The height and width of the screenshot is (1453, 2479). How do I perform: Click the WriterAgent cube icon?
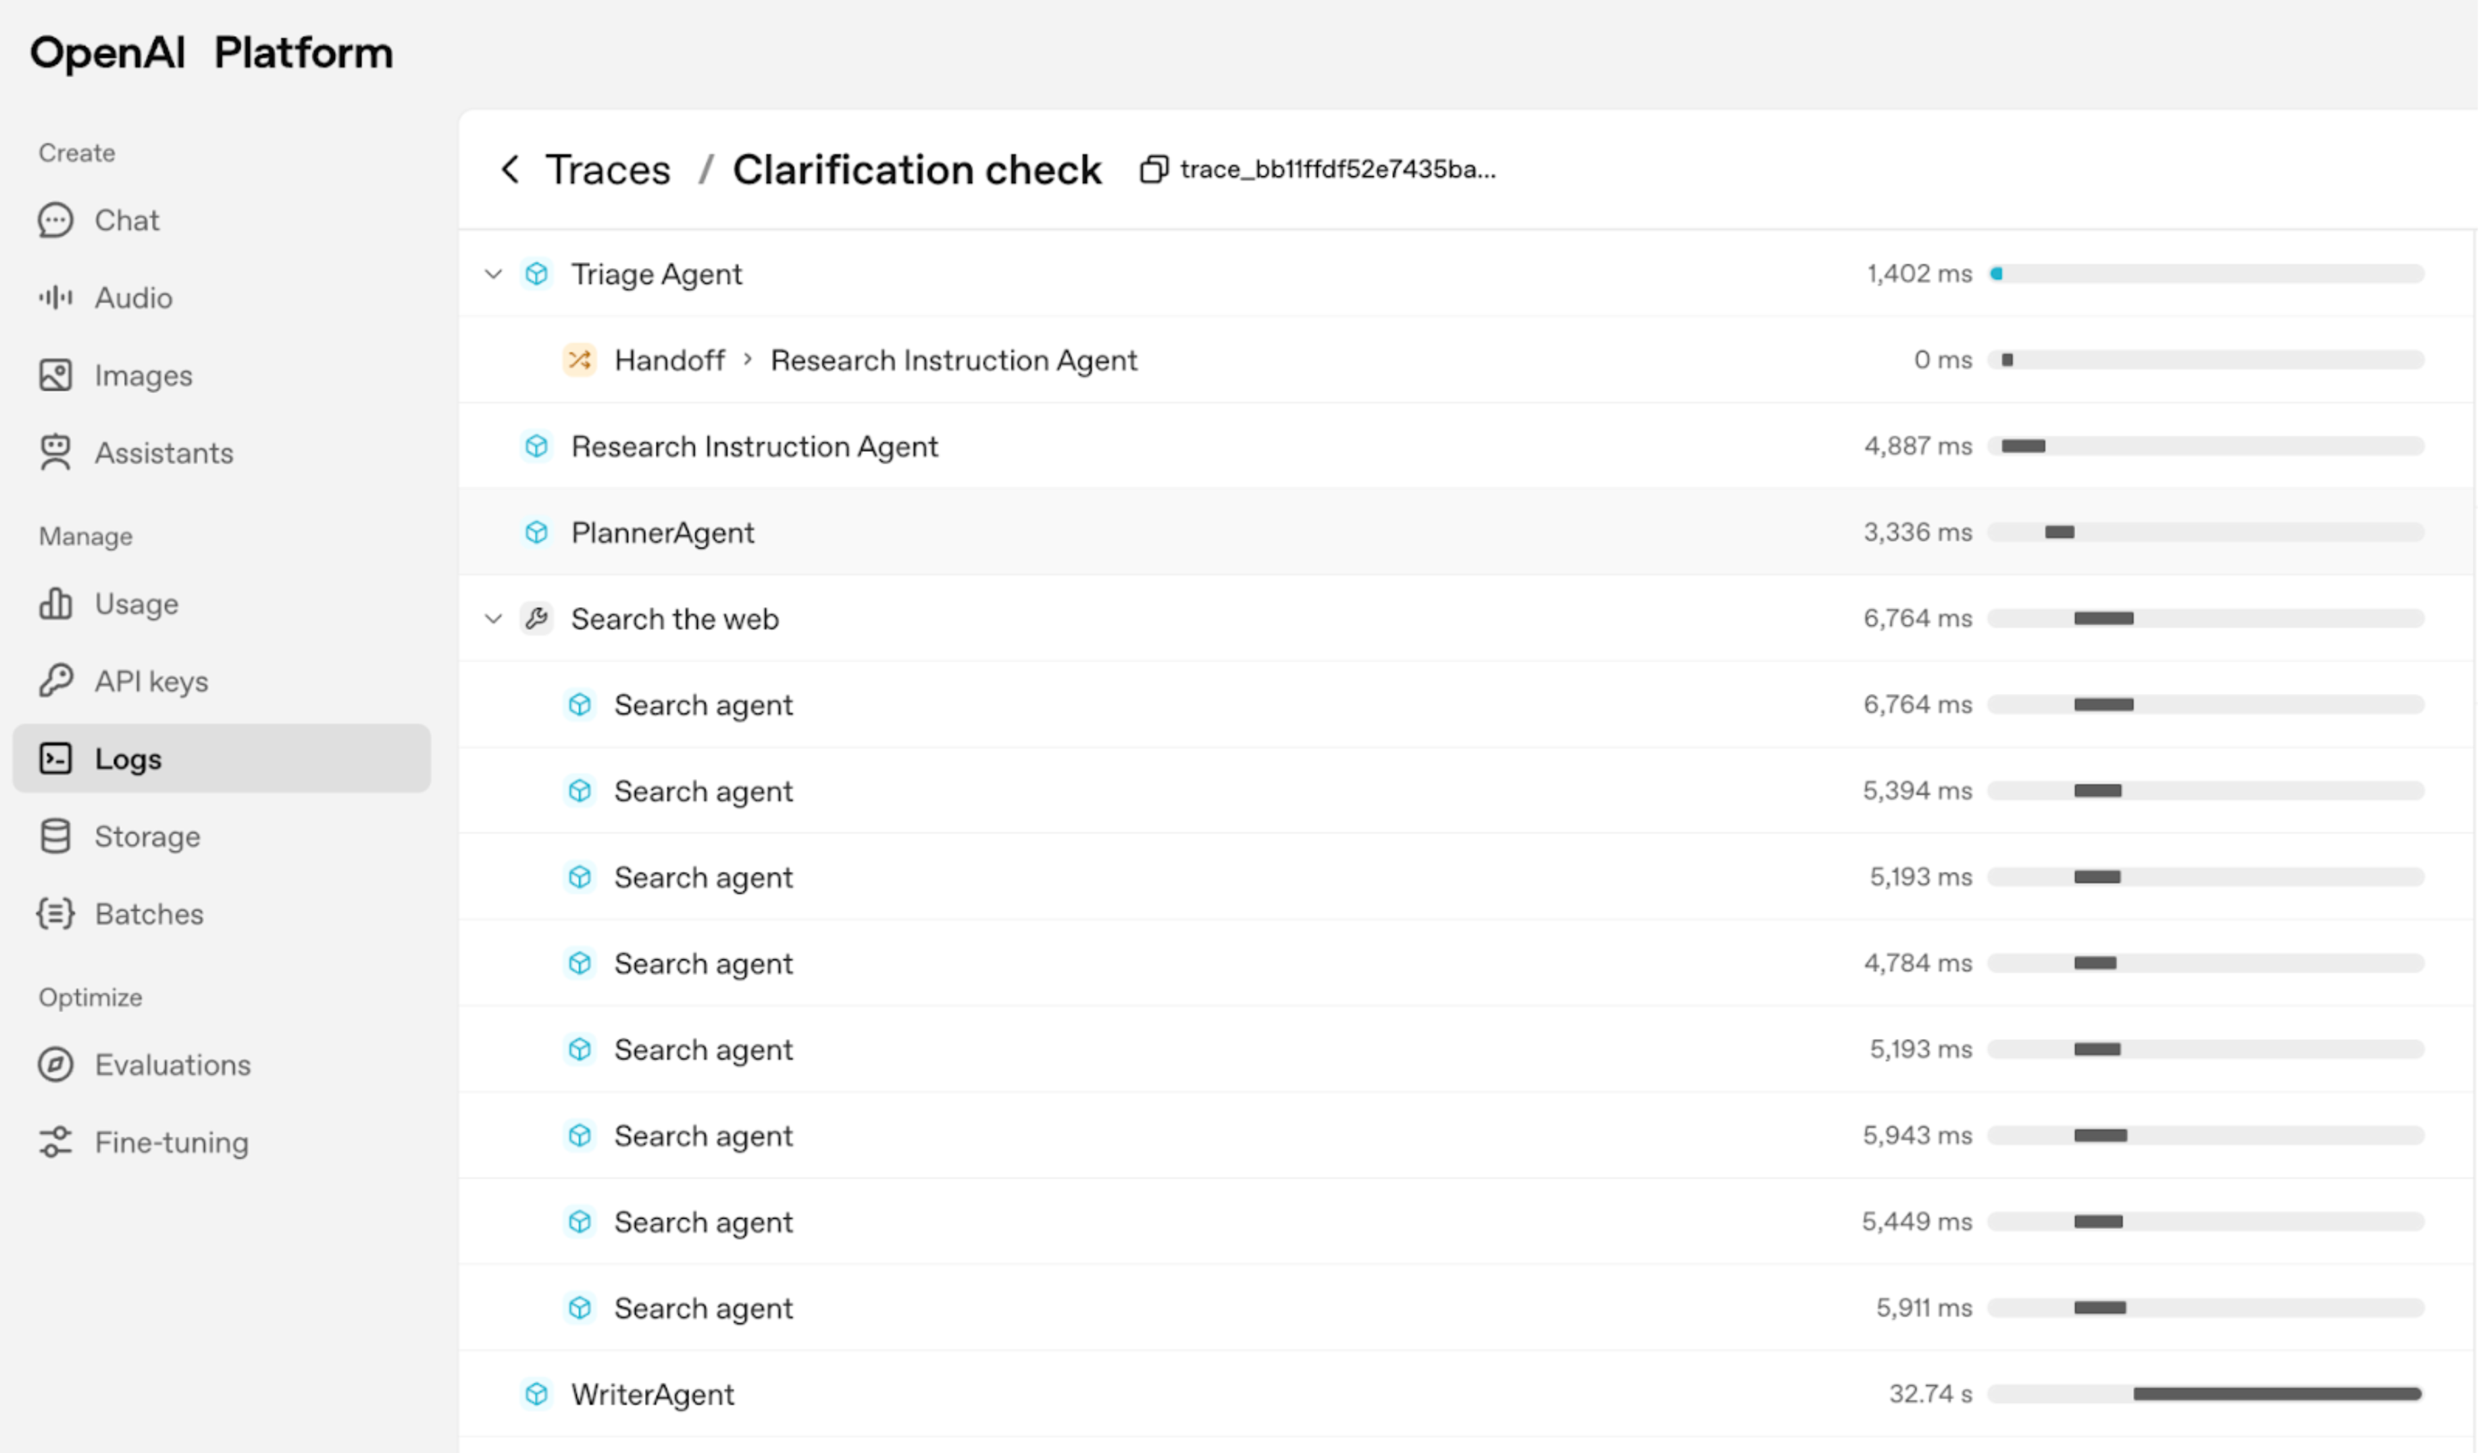pos(537,1394)
